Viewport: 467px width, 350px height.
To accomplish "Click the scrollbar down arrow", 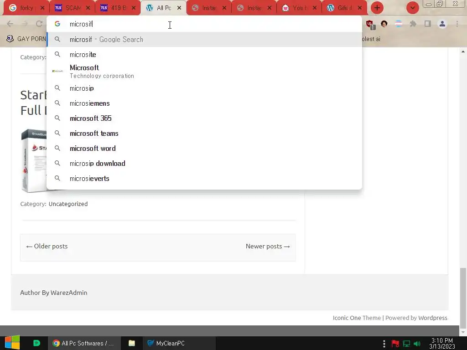I will pos(463,332).
